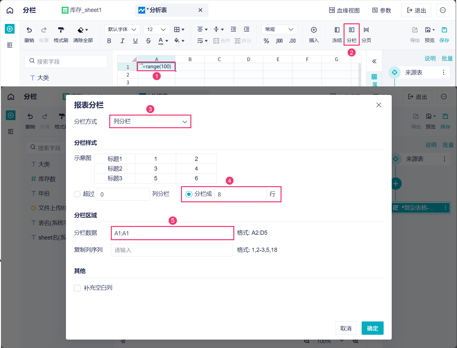Click the sidebar list icon in top window

pos(10,45)
